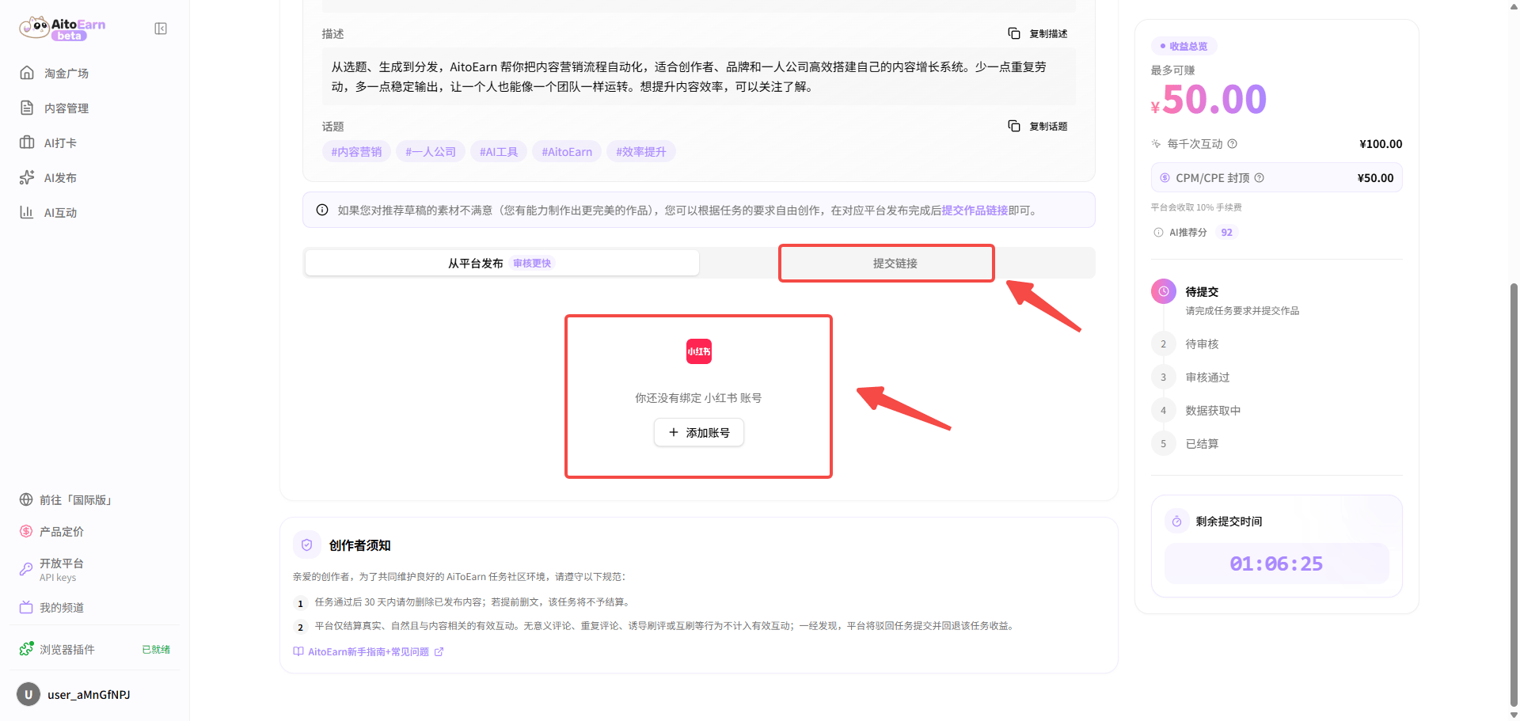Screen dimensions: 1520x721
Task: Select step 3 审核通过
Action: click(x=1207, y=377)
